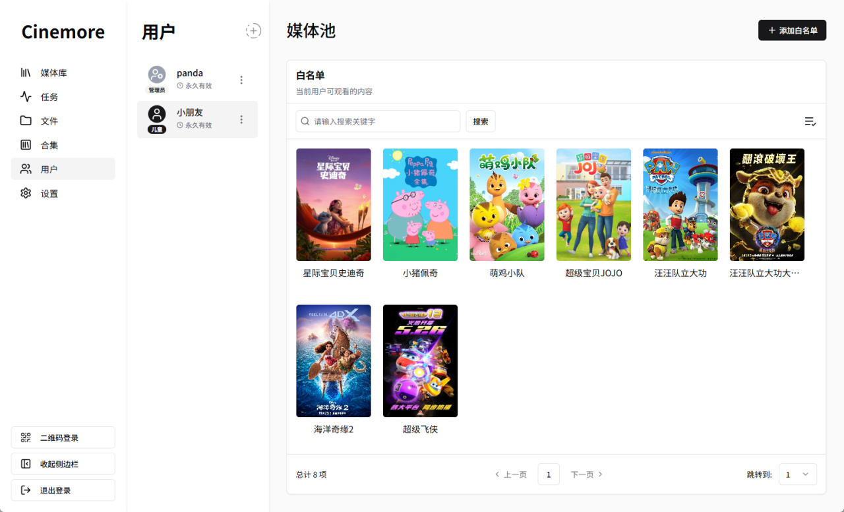Click the 萌鸡小队 title text
Viewport: 844px width, 512px height.
[507, 273]
